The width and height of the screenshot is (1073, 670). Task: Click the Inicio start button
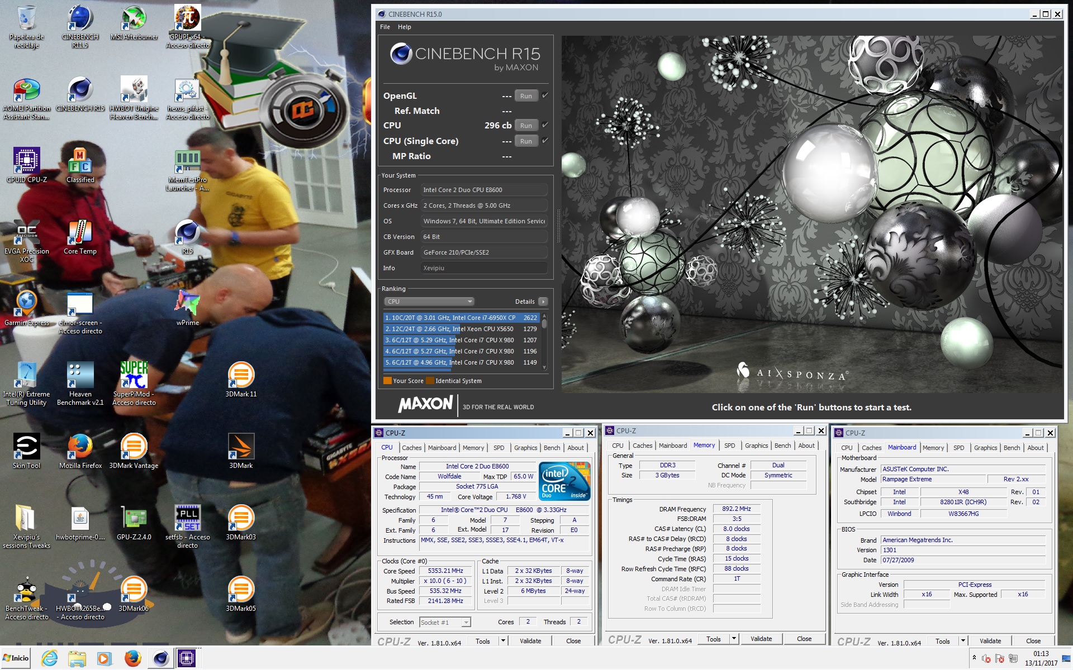click(x=16, y=658)
